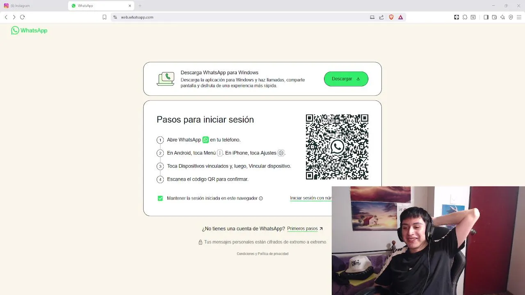Image resolution: width=525 pixels, height=295 pixels.
Task: Click the WhatsApp QR code
Action: [x=337, y=147]
